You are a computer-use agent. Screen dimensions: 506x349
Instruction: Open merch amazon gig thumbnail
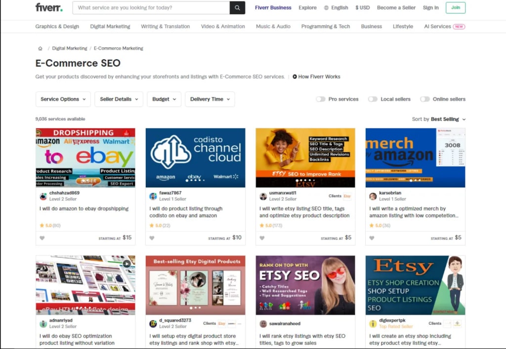point(415,158)
